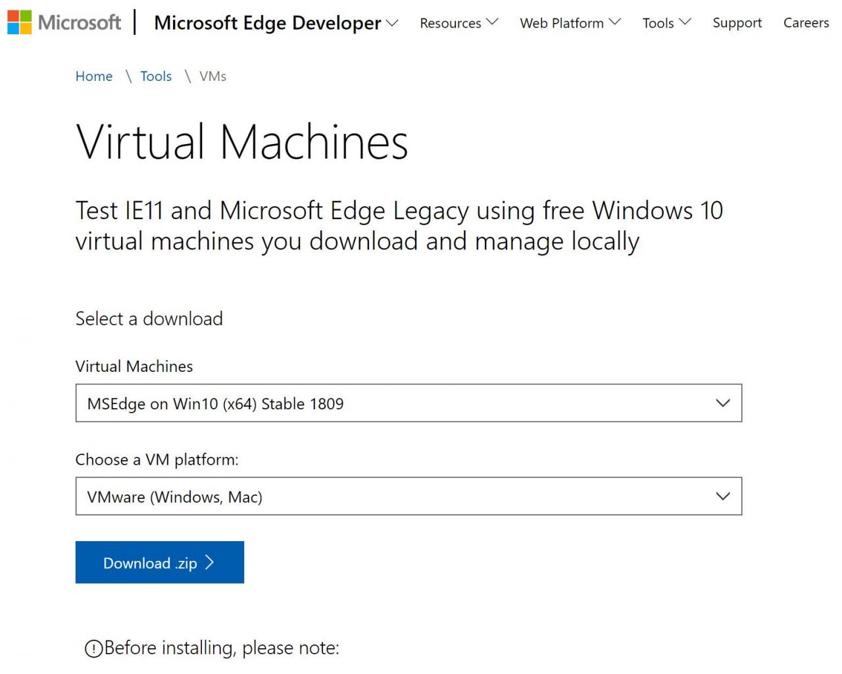This screenshot has height=674, width=842.
Task: Go to the Tools breadcrumb link
Action: coord(156,76)
